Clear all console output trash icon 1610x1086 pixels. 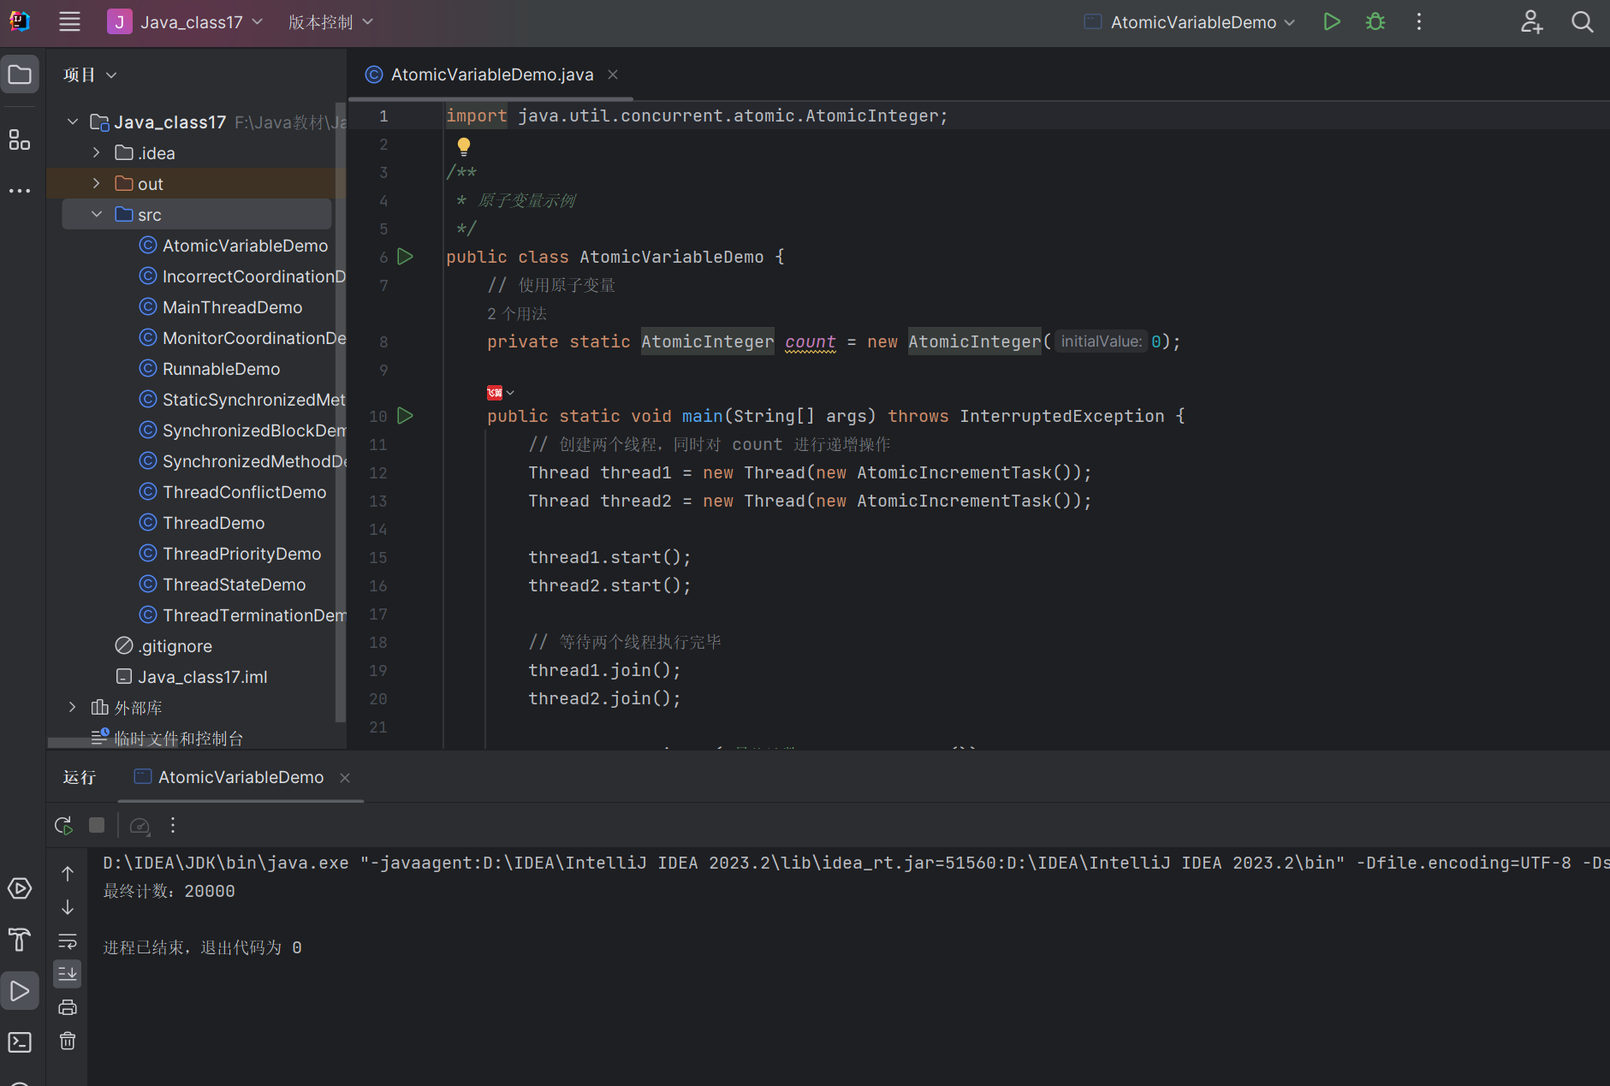click(x=68, y=1041)
